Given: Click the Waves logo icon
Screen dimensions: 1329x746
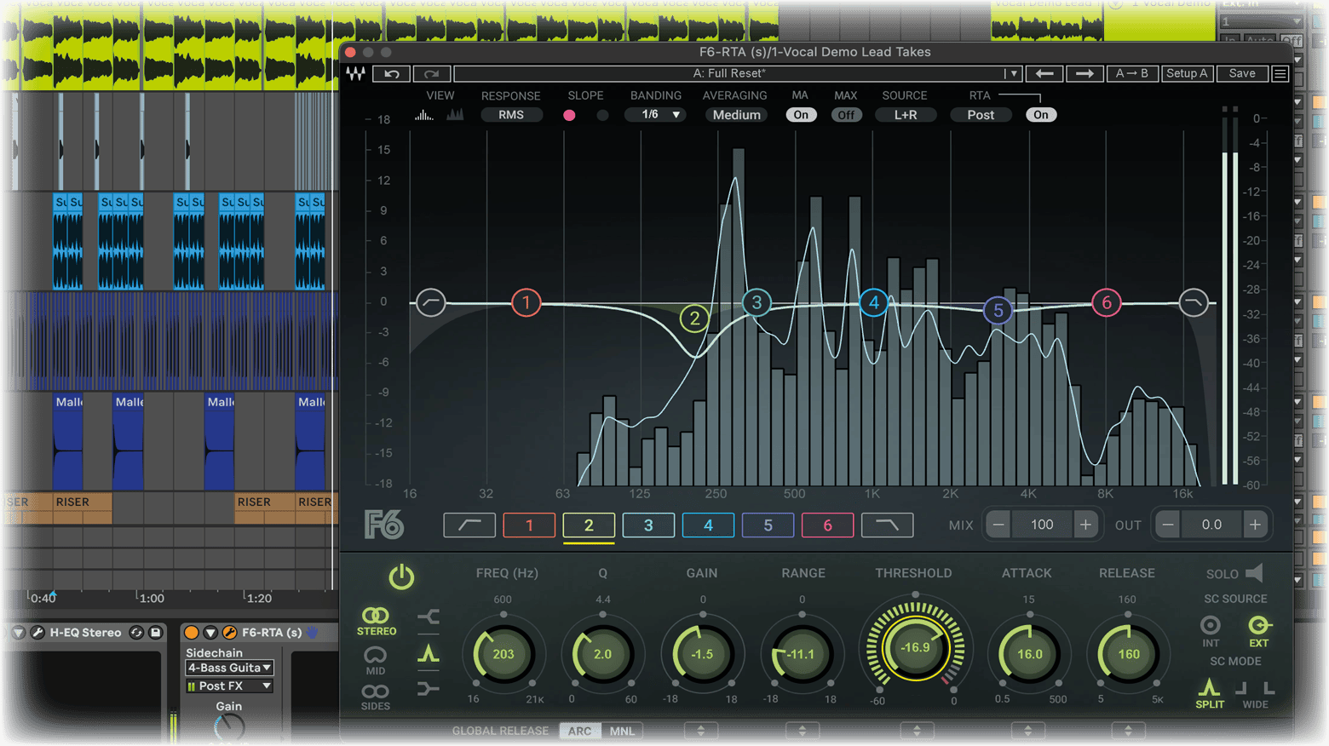Looking at the screenshot, I should point(355,74).
